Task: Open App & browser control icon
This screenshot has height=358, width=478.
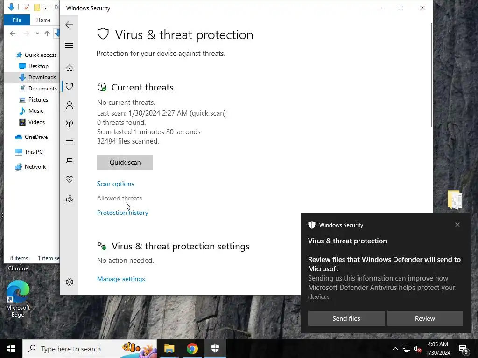Action: [70, 142]
